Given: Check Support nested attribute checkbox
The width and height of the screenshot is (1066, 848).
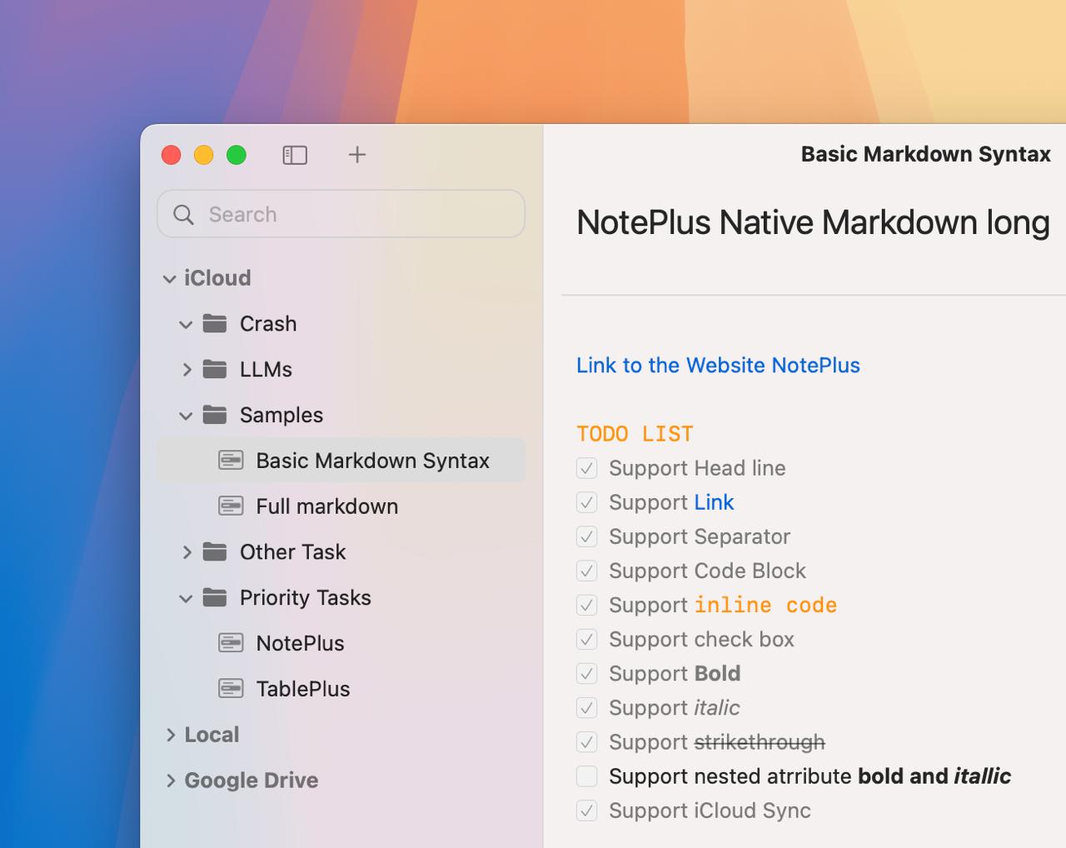Looking at the screenshot, I should tap(587, 776).
